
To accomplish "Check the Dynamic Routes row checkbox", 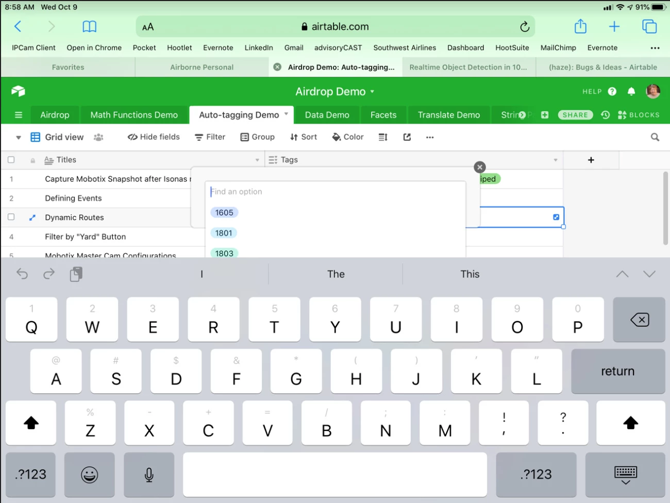I will (11, 217).
